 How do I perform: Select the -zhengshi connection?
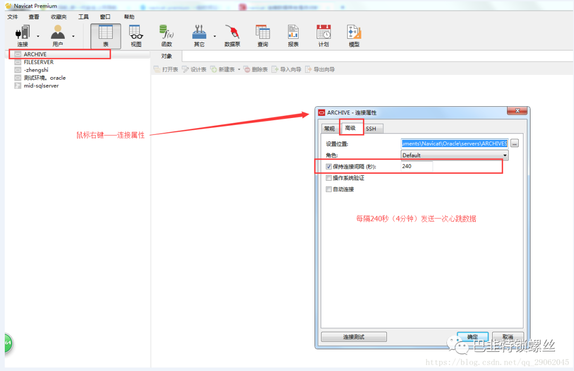(x=36, y=70)
